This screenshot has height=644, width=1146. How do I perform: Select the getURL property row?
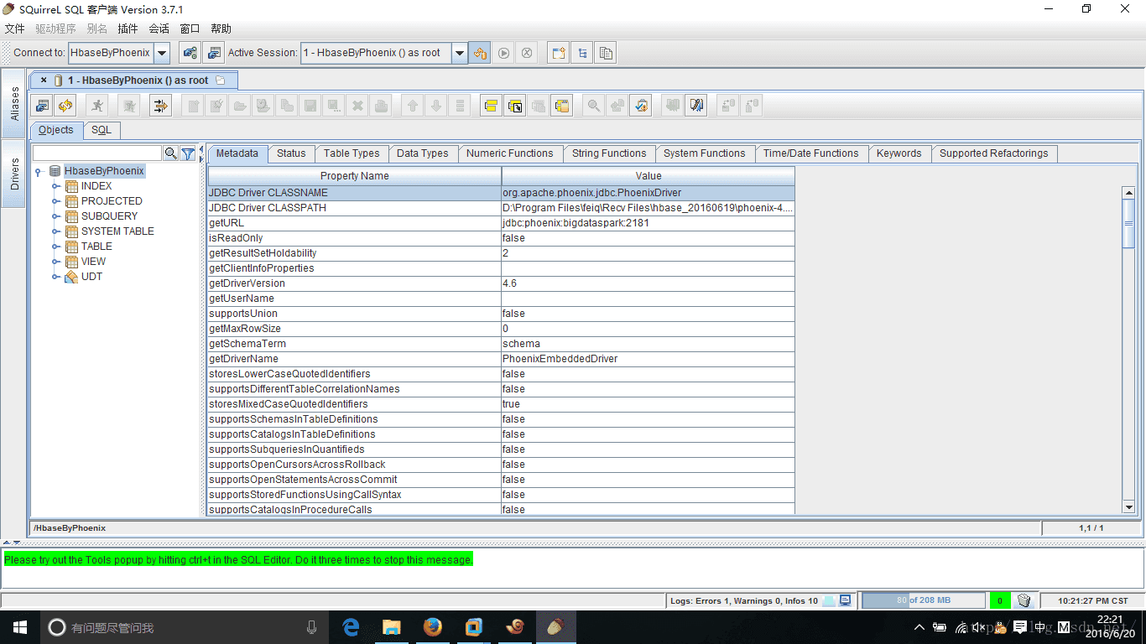point(501,223)
